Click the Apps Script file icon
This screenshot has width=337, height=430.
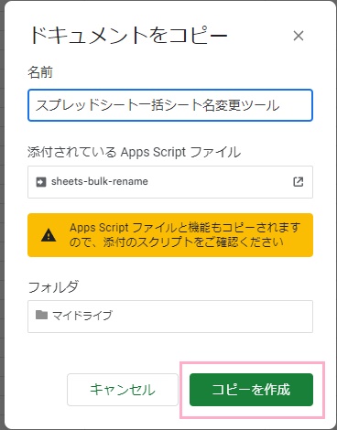coord(41,182)
